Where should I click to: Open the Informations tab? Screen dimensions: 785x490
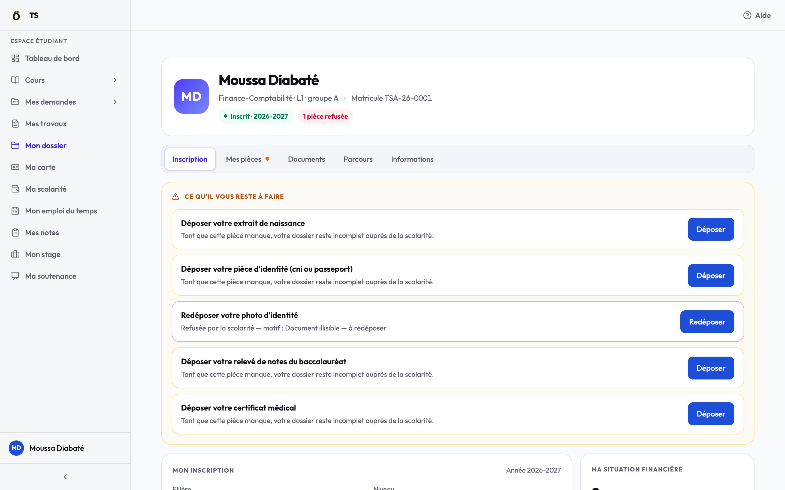tap(412, 159)
